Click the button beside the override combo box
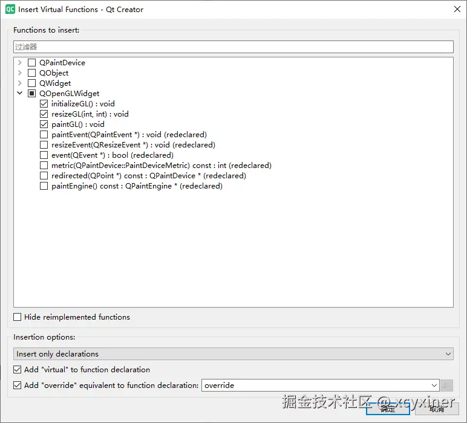 (x=447, y=386)
